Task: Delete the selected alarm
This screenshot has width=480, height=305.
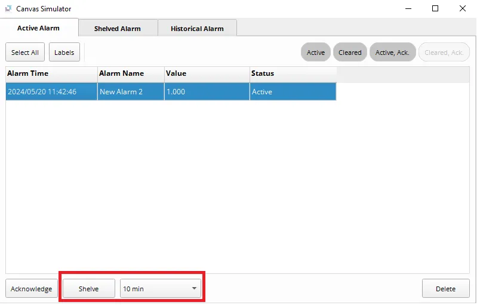Action: click(445, 289)
